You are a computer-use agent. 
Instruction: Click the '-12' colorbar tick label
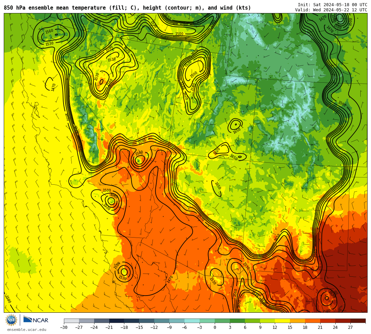coord(155,327)
